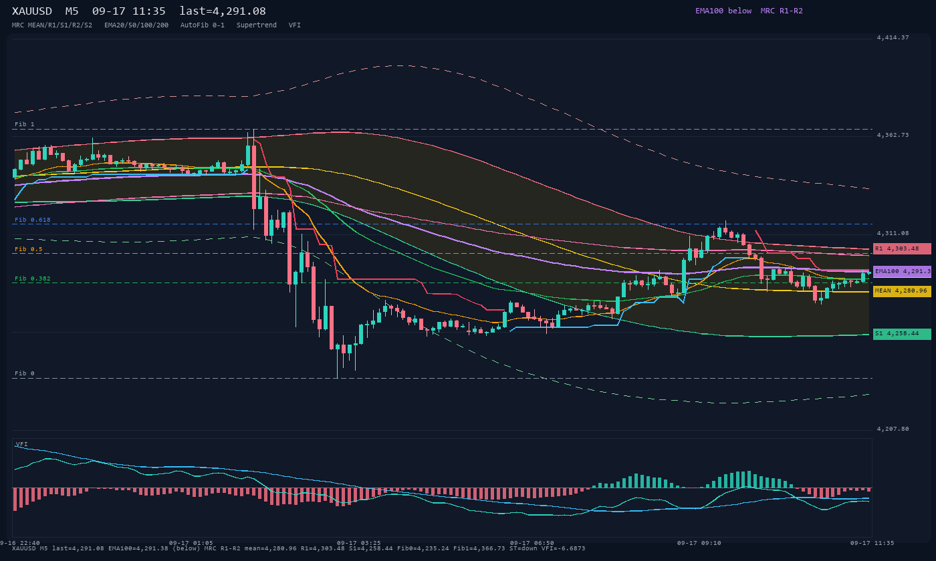Click the purple 'MRC R1-R2' status text
Image resolution: width=936 pixels, height=561 pixels.
(x=782, y=11)
